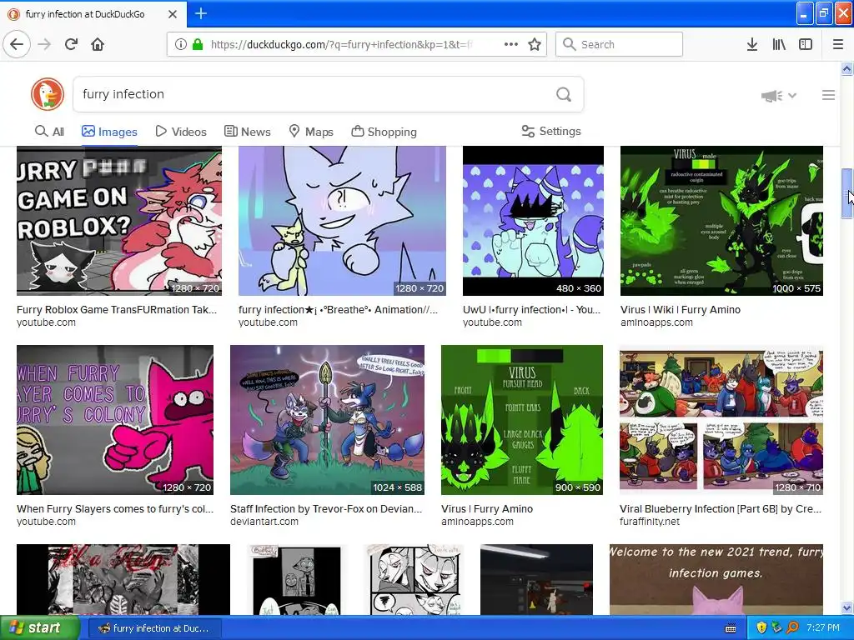854x640 pixels.
Task: Switch to the All results tab
Action: point(49,132)
